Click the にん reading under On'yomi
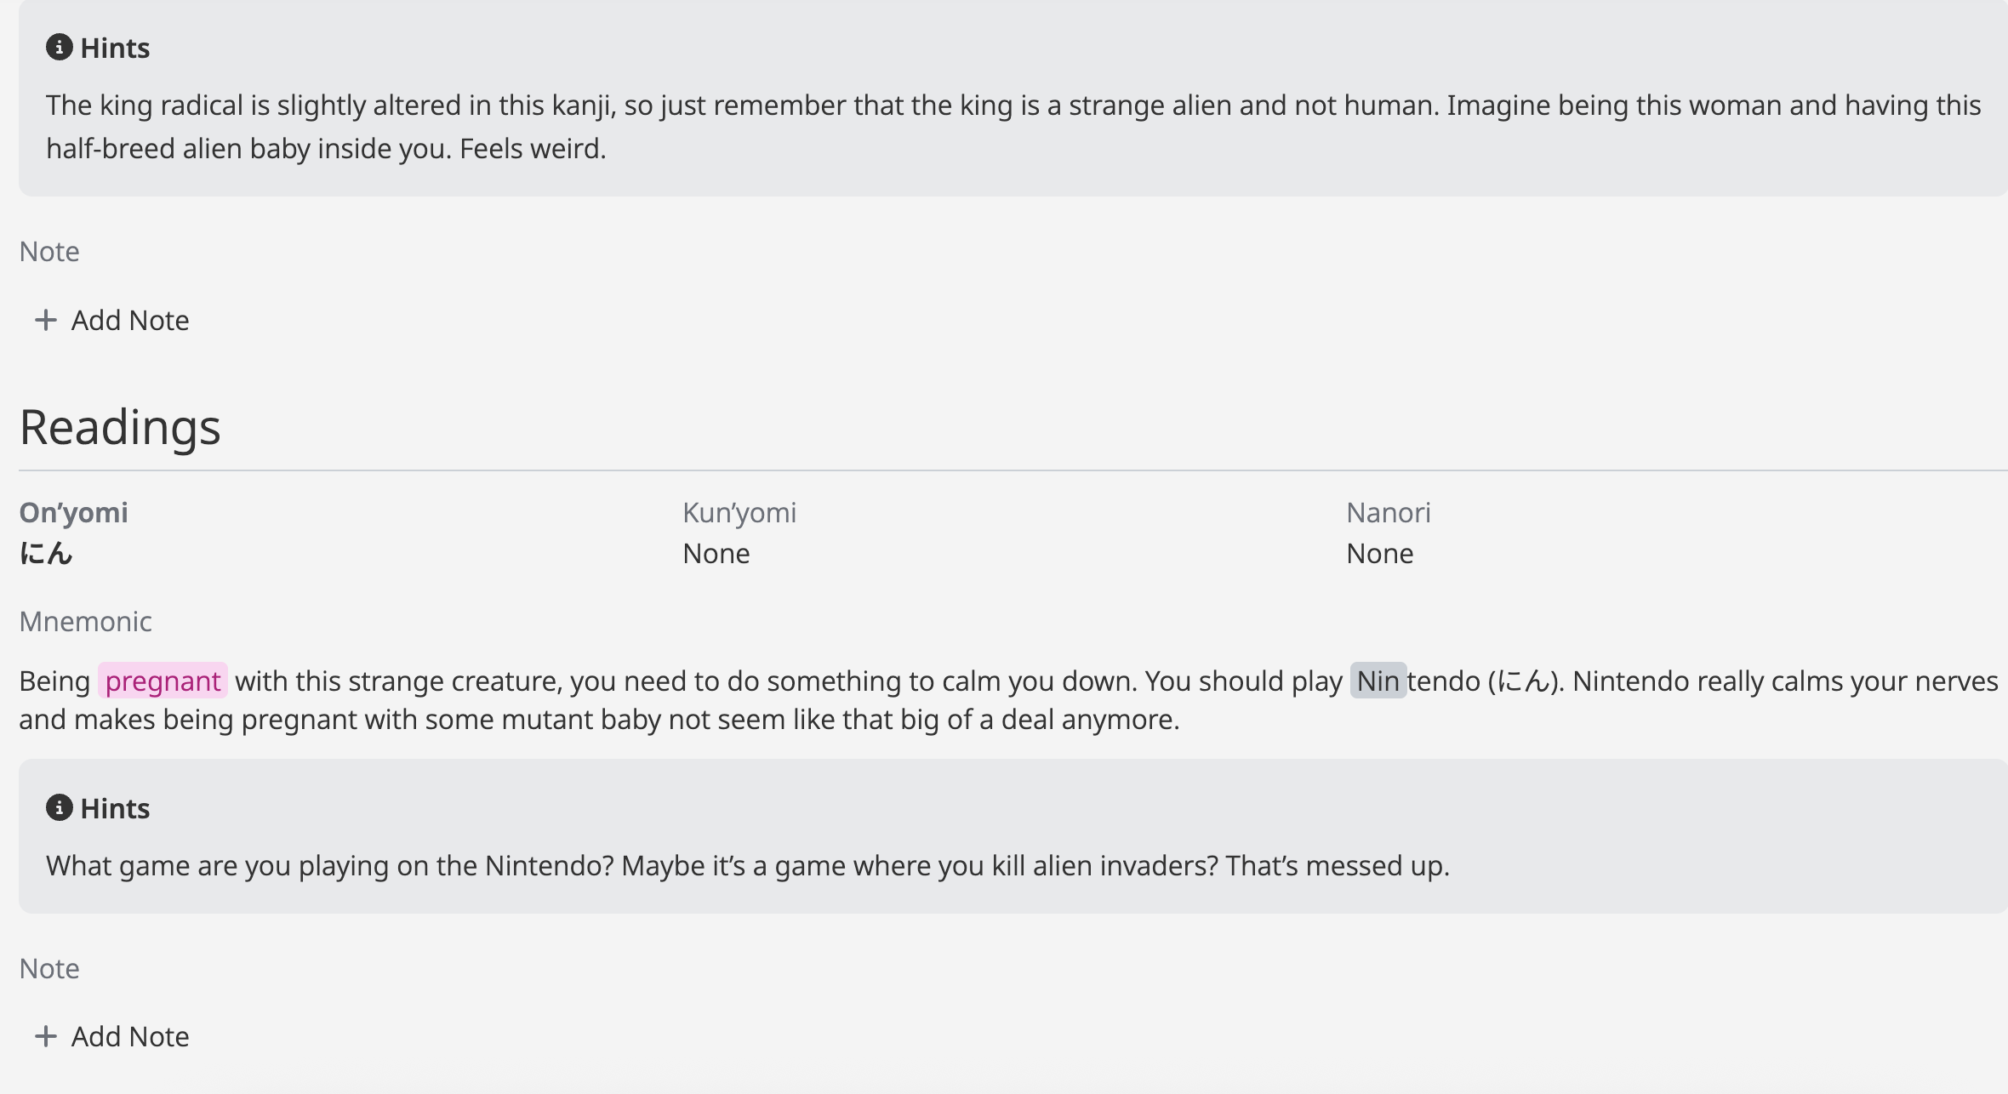2008x1094 pixels. coord(47,553)
